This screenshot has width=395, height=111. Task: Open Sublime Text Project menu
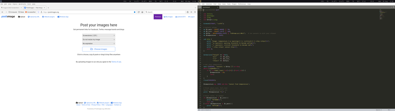pyautogui.click(x=234, y=4)
